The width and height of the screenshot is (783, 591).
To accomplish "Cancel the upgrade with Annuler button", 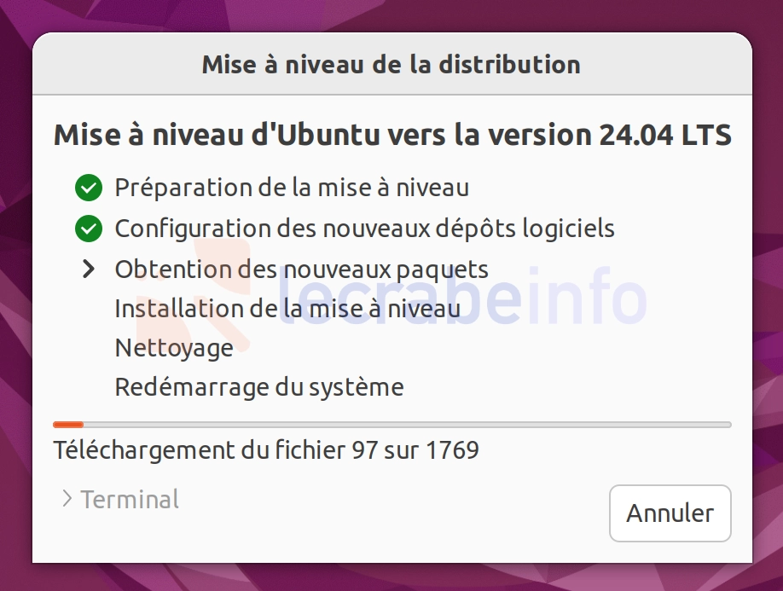I will (670, 513).
